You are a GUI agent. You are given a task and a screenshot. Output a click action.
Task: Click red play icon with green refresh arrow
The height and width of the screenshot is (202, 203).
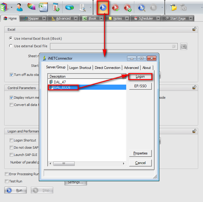(x=127, y=8)
